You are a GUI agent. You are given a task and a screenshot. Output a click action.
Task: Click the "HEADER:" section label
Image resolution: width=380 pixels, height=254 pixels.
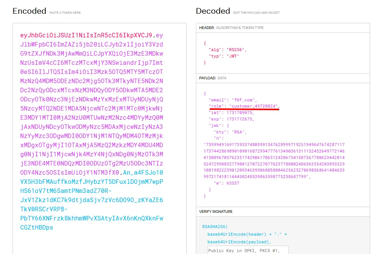click(x=207, y=28)
